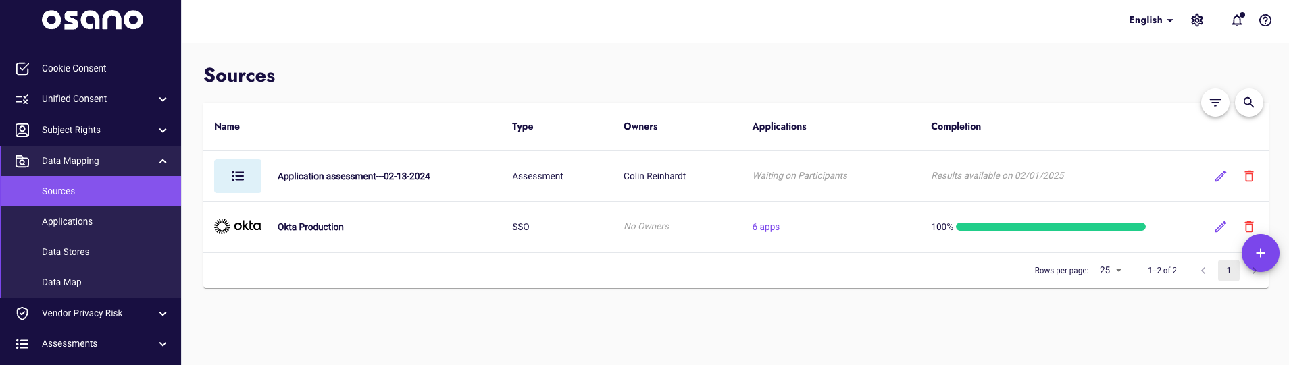Change rows per page from 25

pyautogui.click(x=1110, y=270)
